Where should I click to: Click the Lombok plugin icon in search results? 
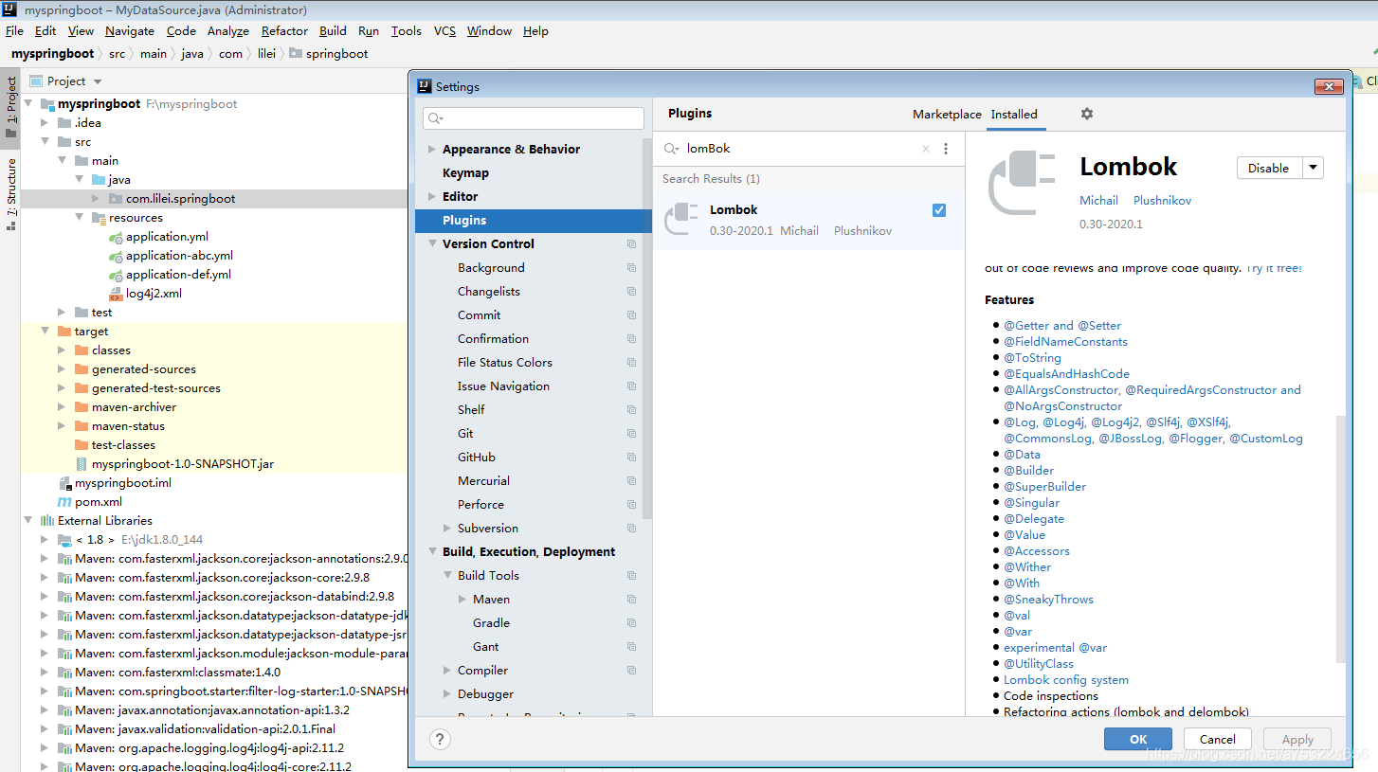pos(681,219)
